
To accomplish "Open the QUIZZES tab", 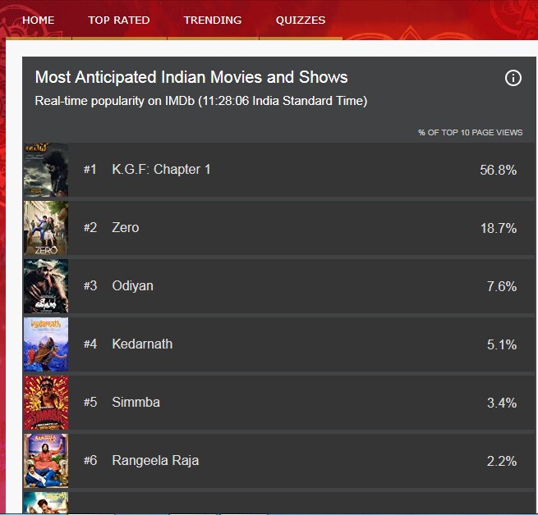I will [301, 21].
